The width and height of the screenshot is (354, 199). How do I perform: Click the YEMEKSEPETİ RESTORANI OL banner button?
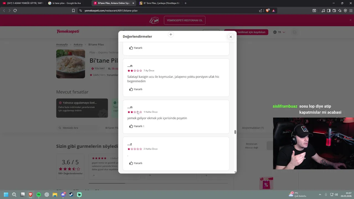(x=184, y=20)
